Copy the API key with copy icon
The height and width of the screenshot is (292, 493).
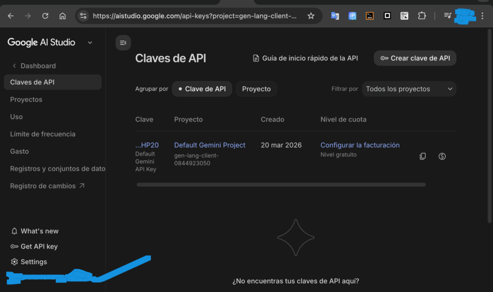[423, 156]
